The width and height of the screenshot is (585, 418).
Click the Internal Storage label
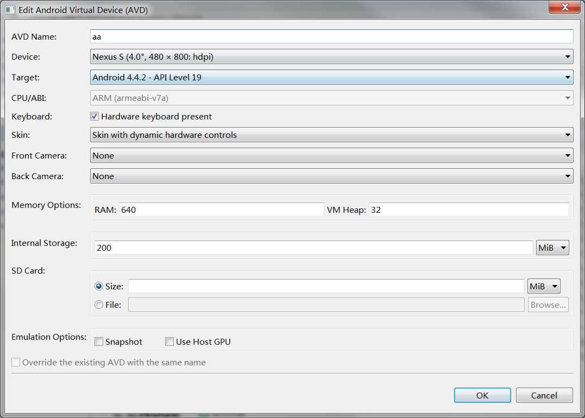45,243
